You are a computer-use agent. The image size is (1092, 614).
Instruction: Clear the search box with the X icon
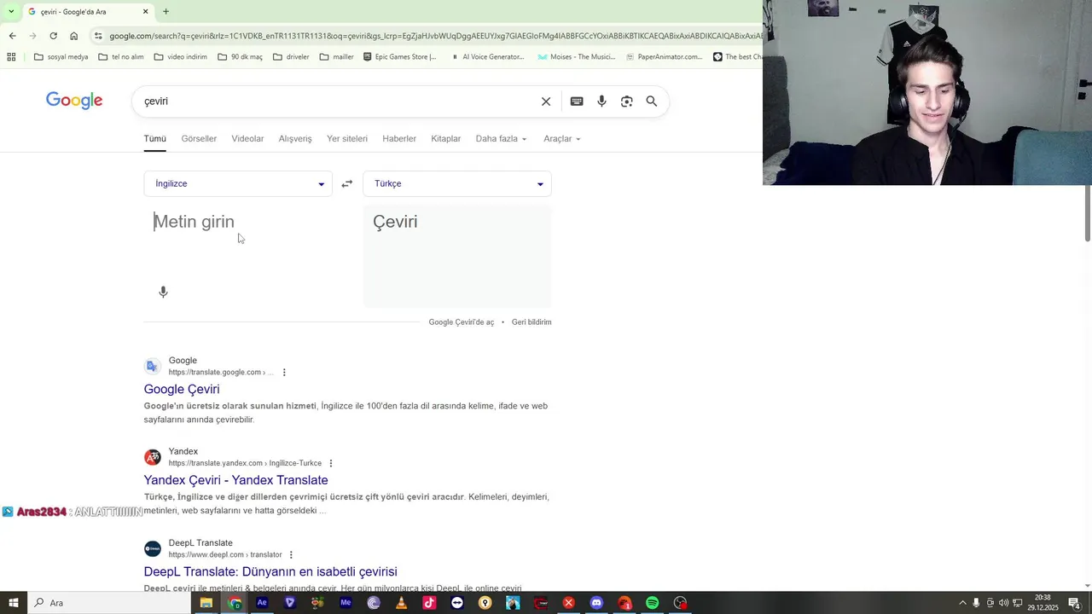[x=546, y=101]
